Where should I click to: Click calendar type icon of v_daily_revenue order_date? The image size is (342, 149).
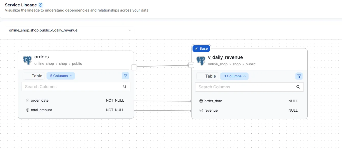pos(201,101)
